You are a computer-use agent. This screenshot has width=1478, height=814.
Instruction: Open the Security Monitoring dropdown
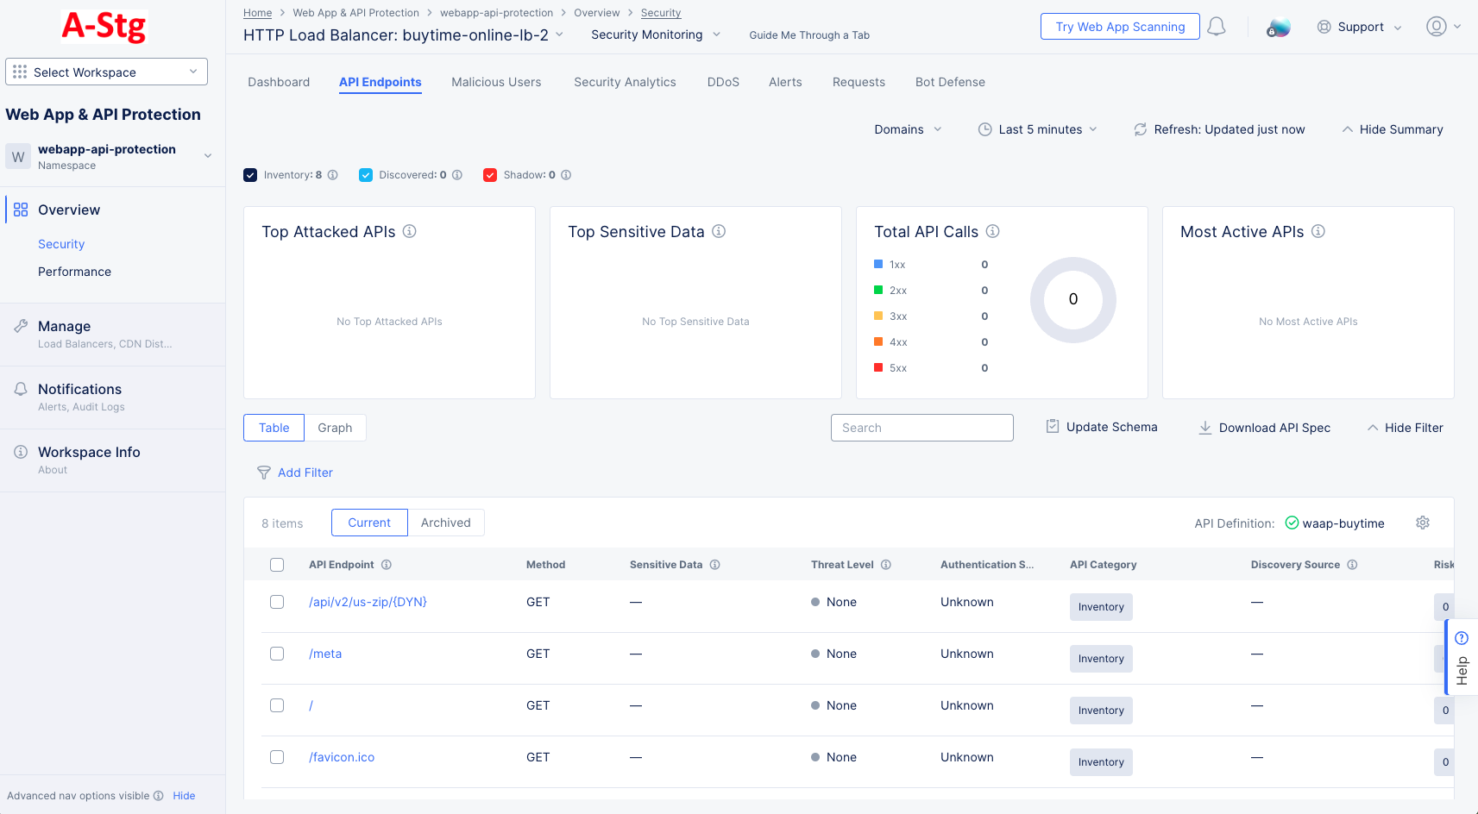point(655,34)
